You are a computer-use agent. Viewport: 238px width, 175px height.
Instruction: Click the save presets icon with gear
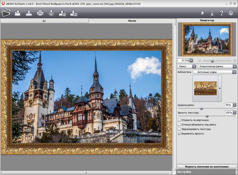(x=73, y=13)
